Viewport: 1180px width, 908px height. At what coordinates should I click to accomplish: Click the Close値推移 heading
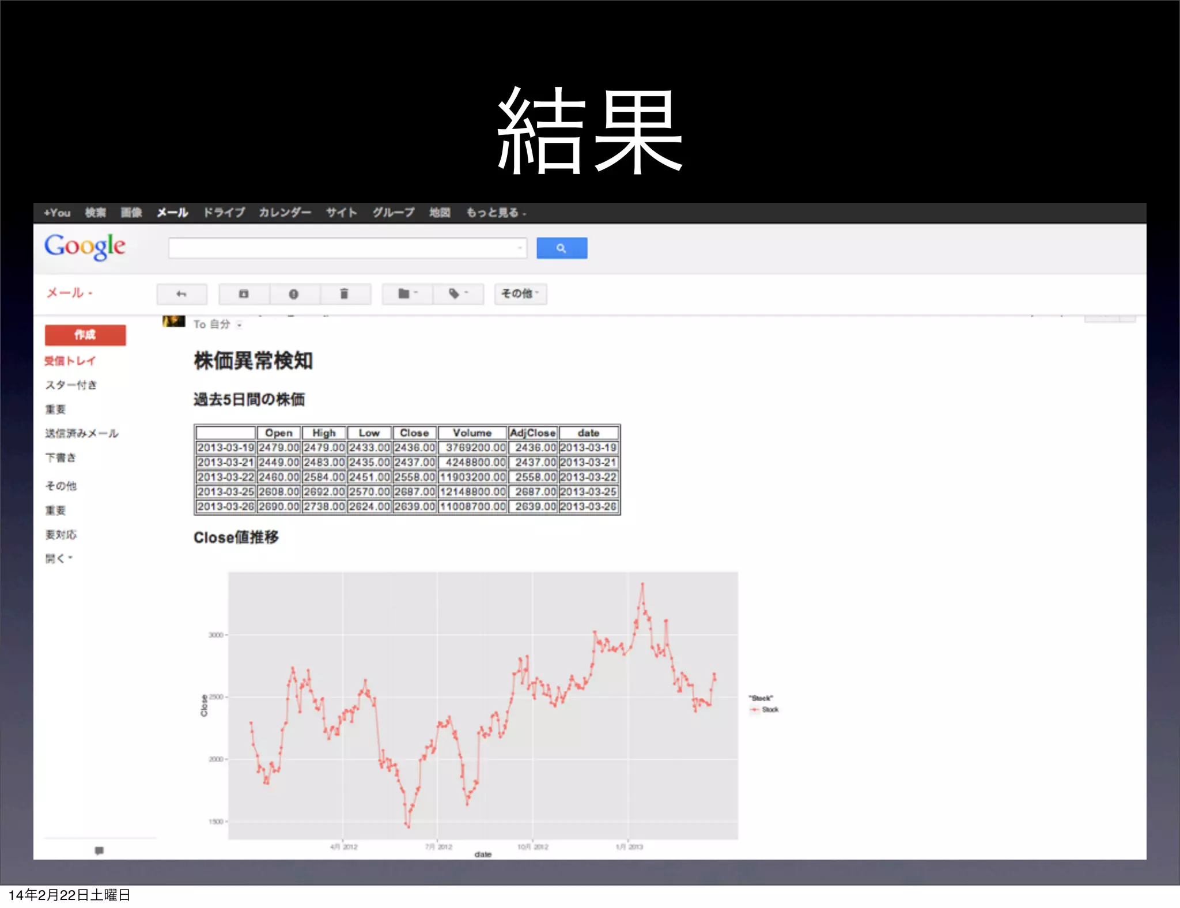point(236,538)
